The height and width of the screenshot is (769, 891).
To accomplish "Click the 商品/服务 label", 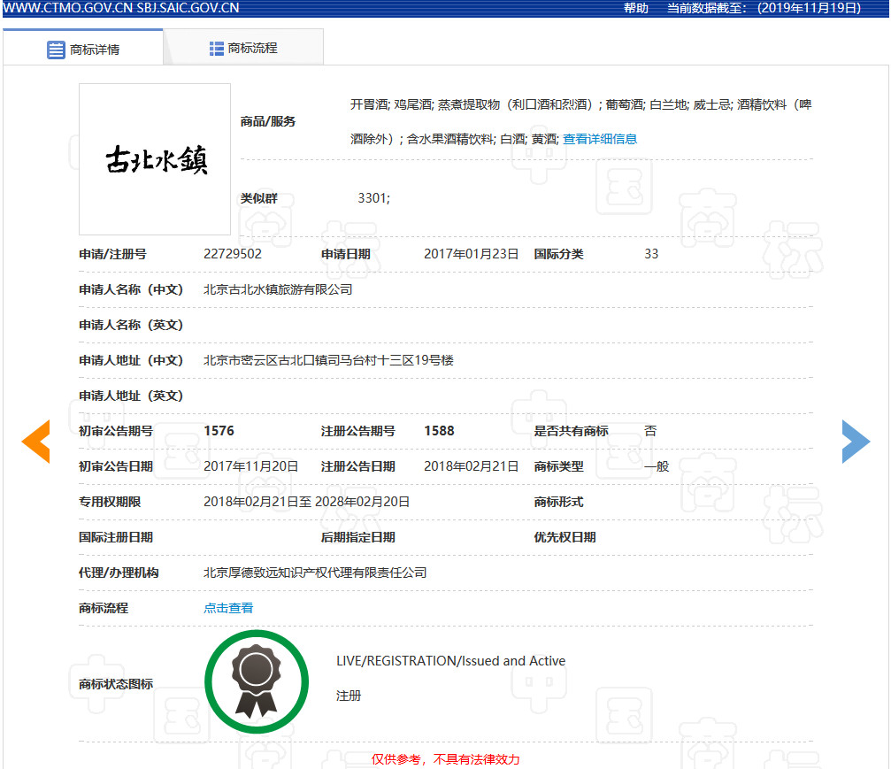I will (x=267, y=121).
